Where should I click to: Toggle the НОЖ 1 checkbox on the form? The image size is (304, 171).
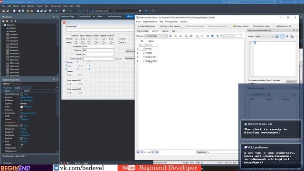click(x=119, y=39)
